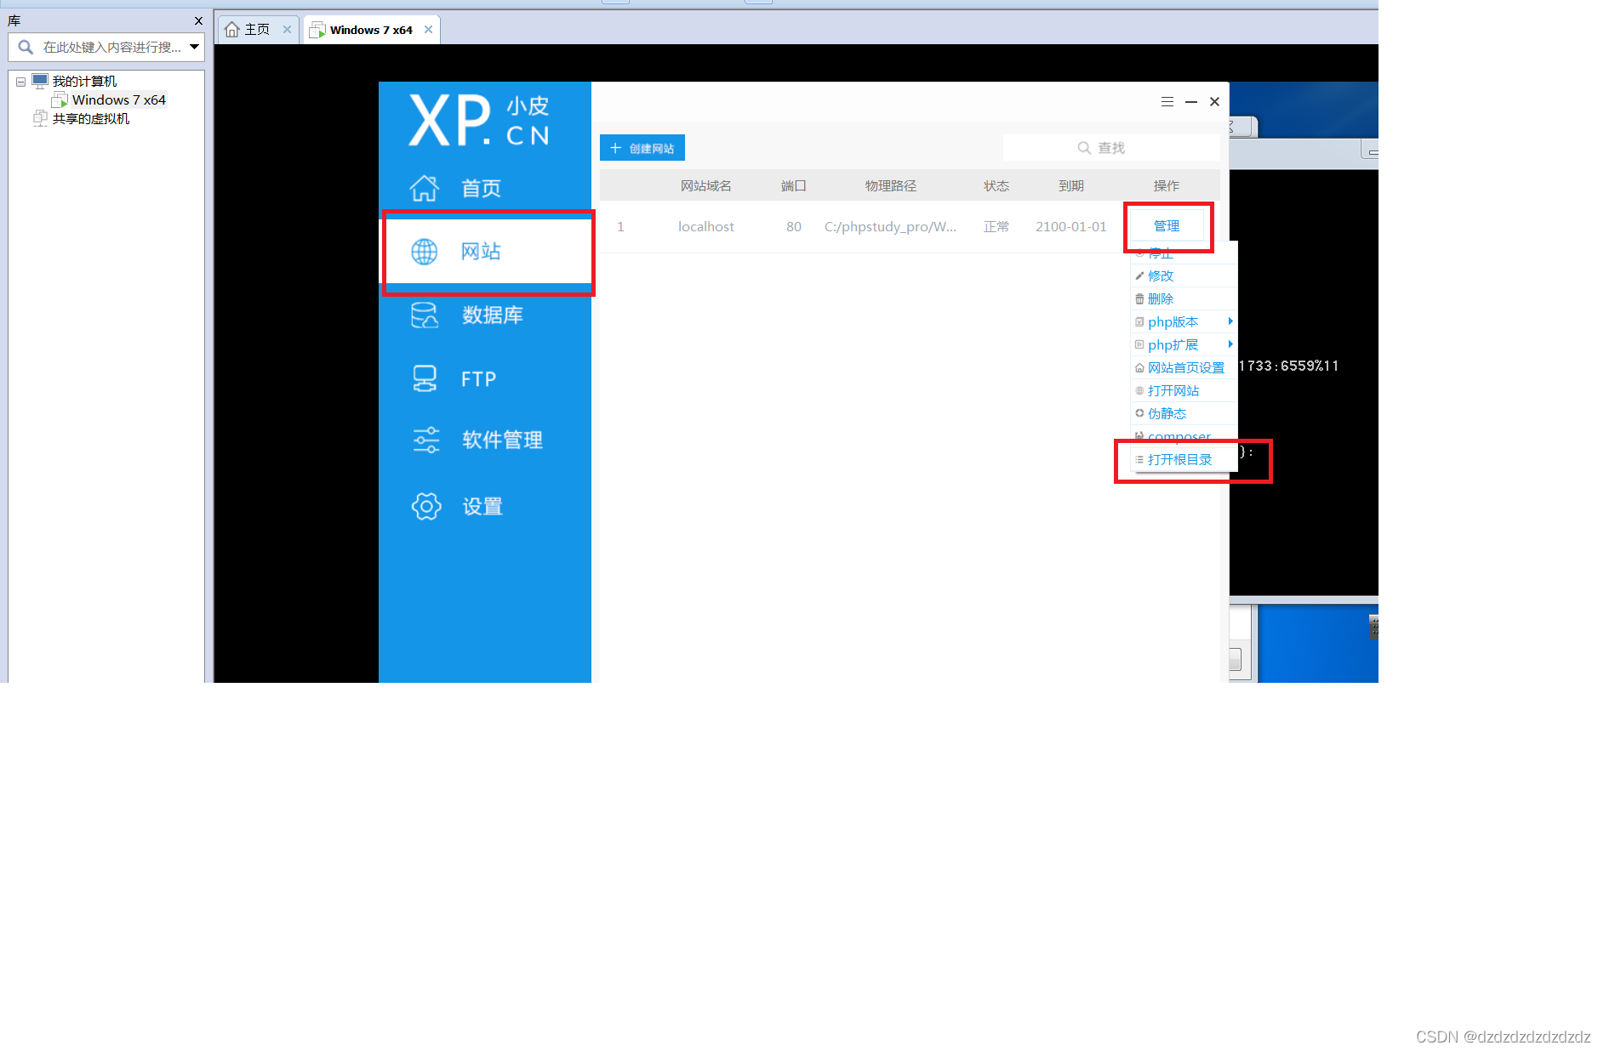Go to 首页 in sidebar
Viewport: 1604px width, 1051px height.
click(x=481, y=188)
